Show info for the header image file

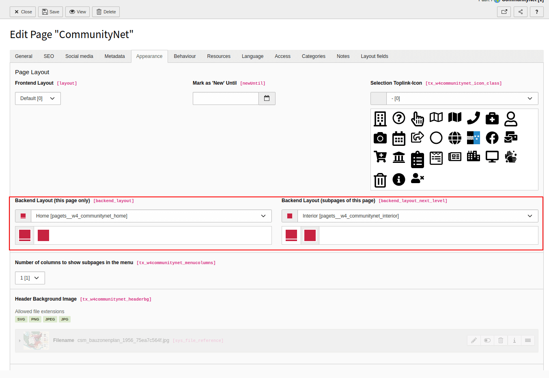pyautogui.click(x=514, y=340)
